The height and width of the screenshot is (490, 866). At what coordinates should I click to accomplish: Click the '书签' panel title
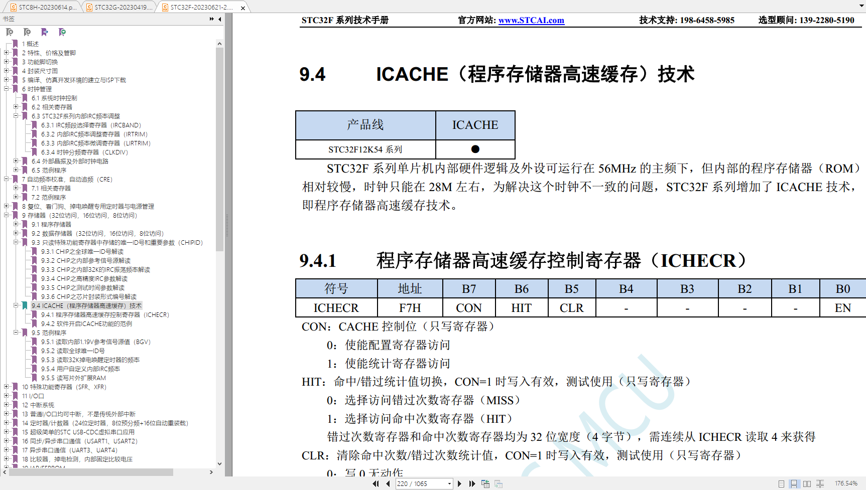click(x=9, y=19)
